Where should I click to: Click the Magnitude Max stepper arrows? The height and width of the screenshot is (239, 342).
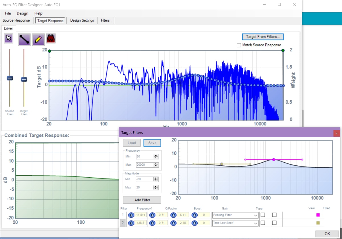pos(156,188)
